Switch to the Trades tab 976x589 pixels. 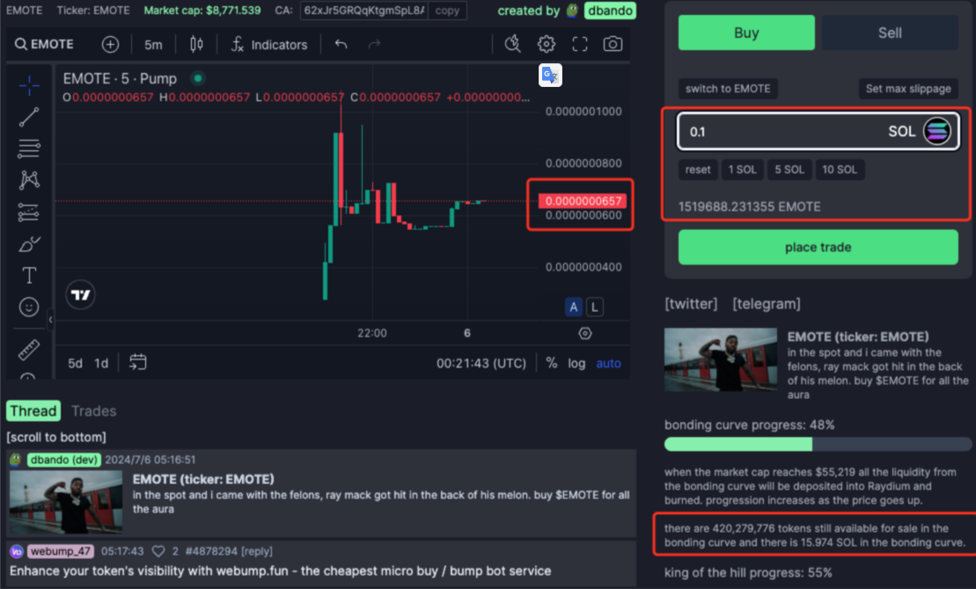[93, 411]
